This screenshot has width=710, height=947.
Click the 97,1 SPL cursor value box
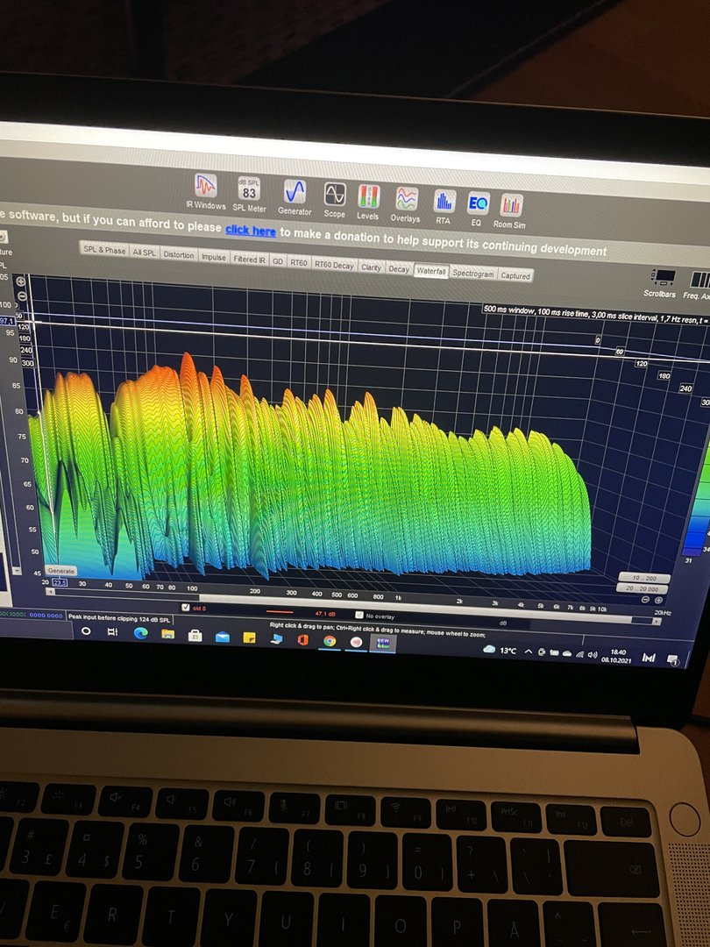(x=6, y=320)
